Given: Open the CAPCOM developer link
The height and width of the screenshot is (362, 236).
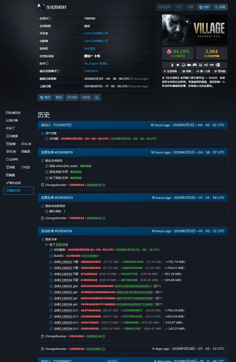Looking at the screenshot, I should 96,33.
